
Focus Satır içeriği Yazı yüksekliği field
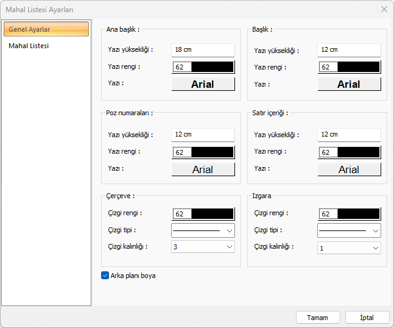click(x=349, y=134)
